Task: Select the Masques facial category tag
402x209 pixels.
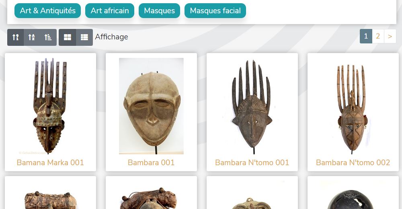Action: tap(215, 11)
